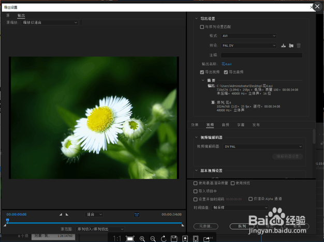Click the blue playhead on preview timeline
This screenshot has width=324, height=242.
(x=7, y=221)
